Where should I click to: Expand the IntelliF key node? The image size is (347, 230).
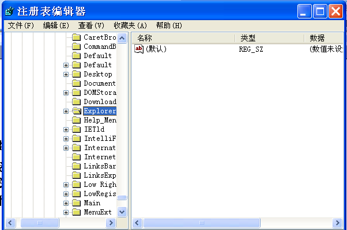click(x=66, y=139)
